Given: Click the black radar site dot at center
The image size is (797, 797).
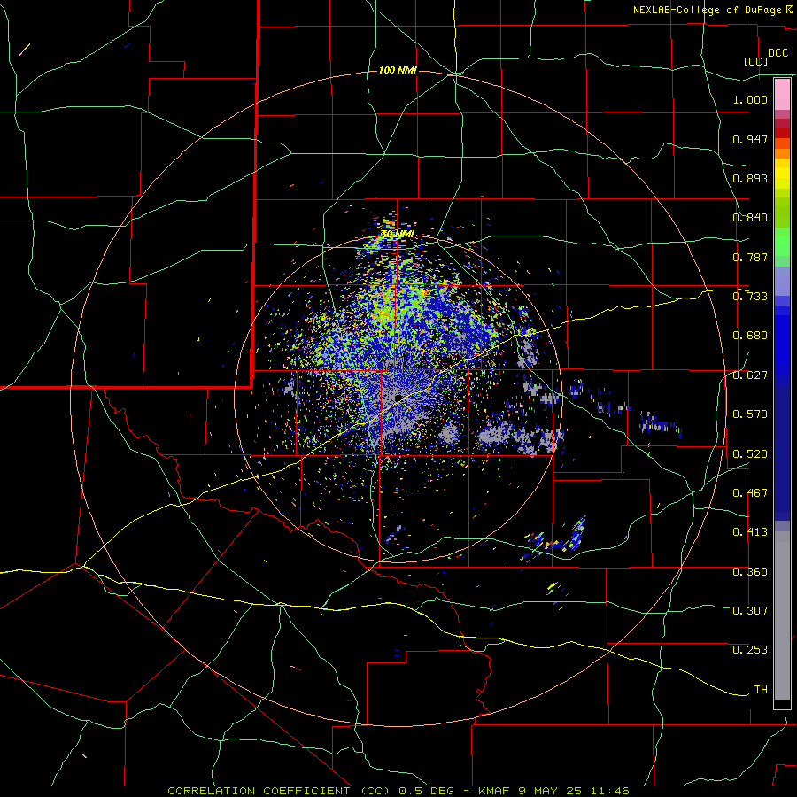Looking at the screenshot, I should 398,397.
